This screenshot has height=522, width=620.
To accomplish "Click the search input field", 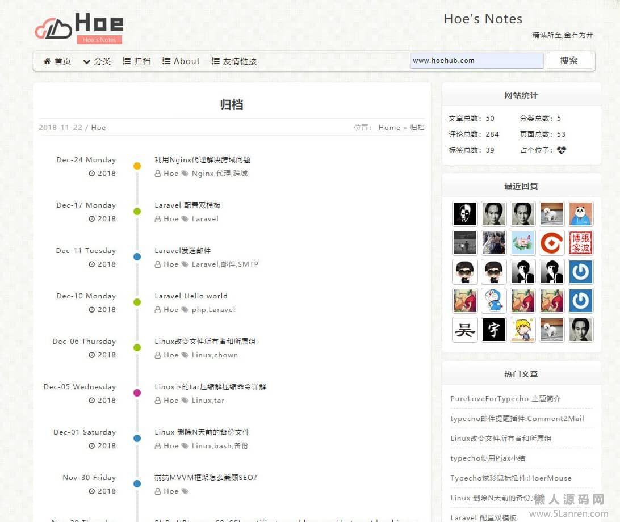I will pyautogui.click(x=477, y=61).
